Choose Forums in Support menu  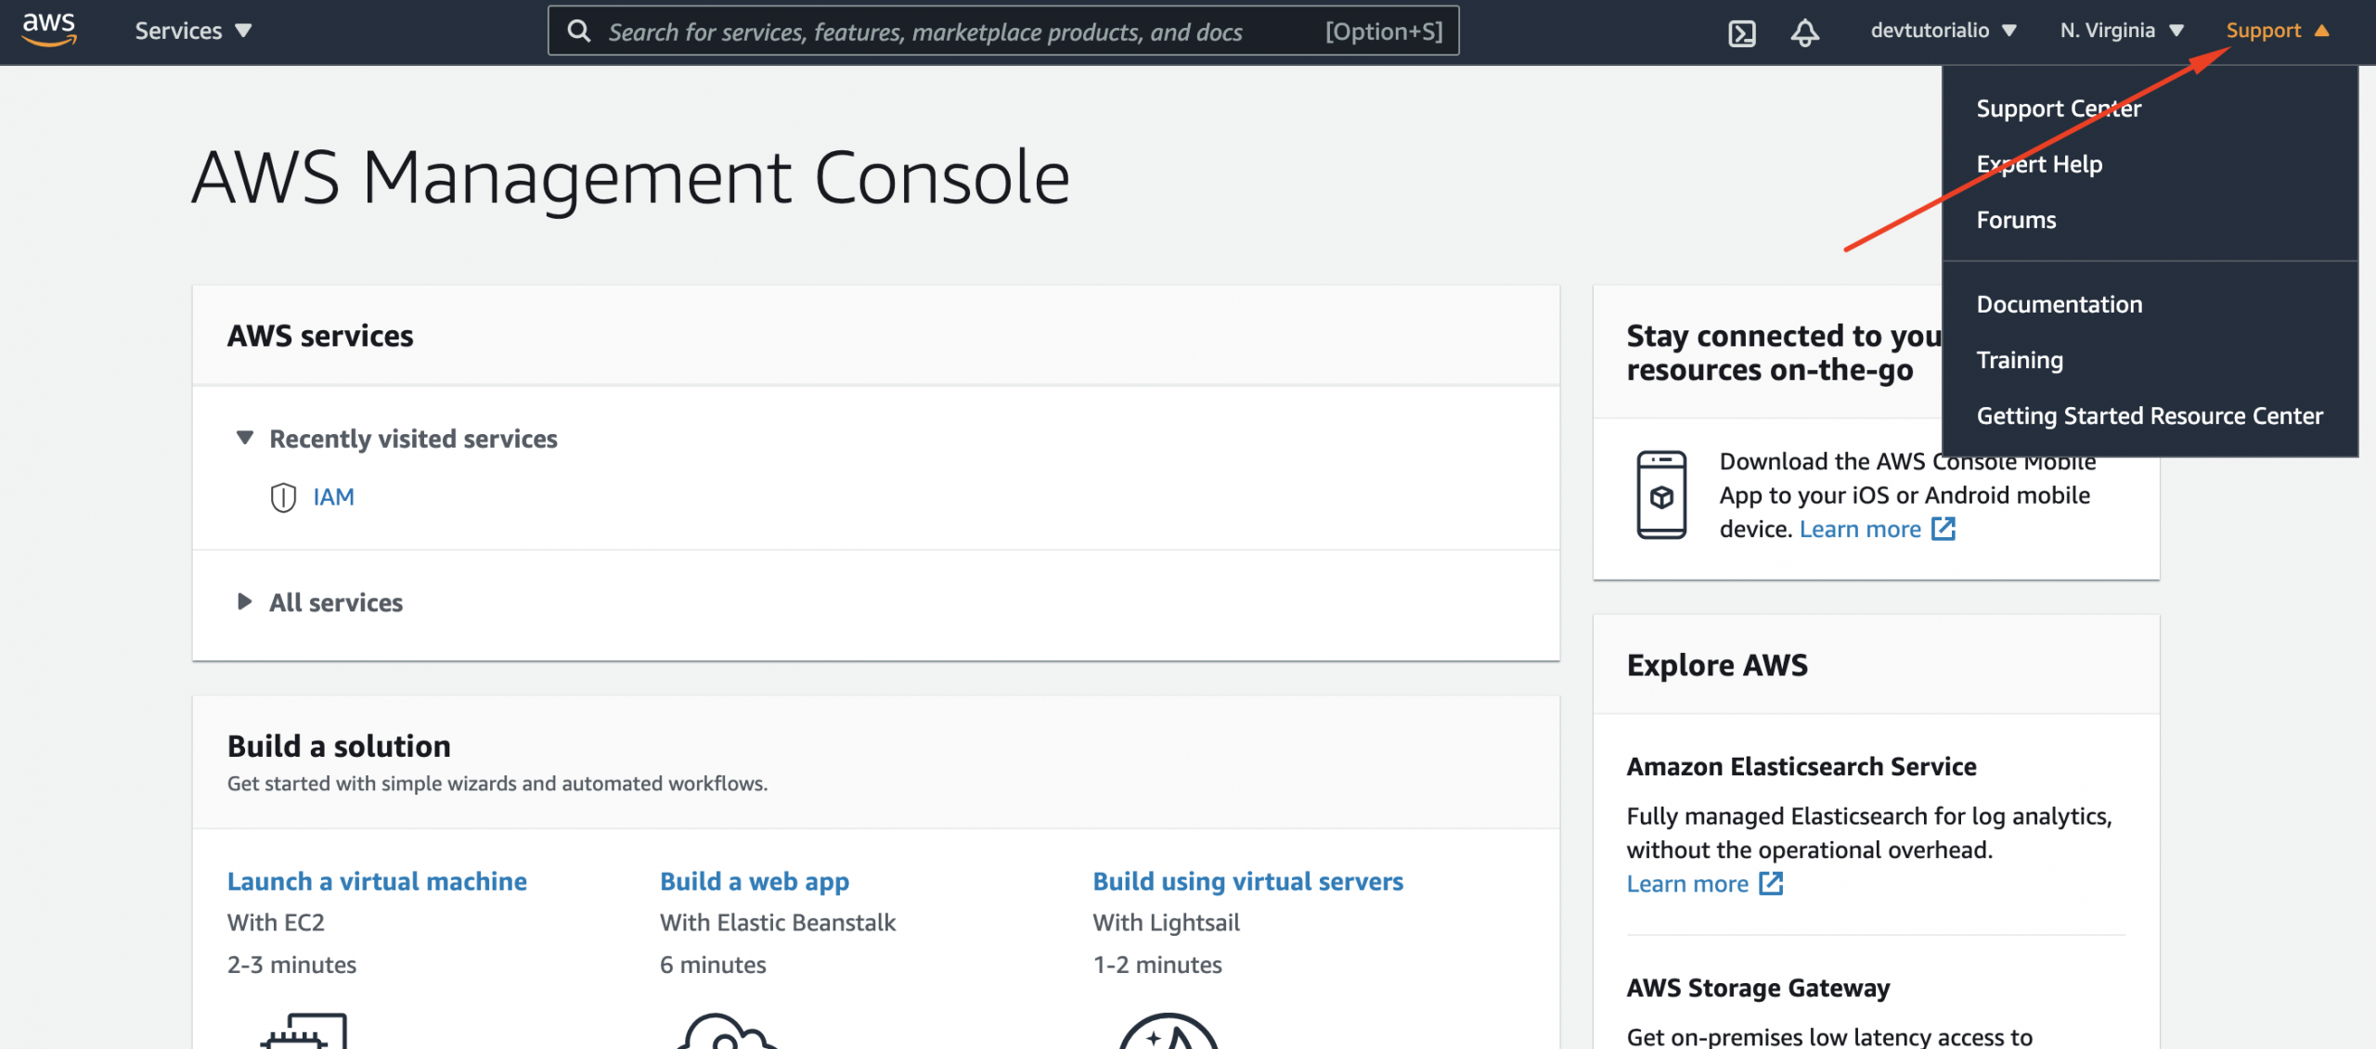point(2016,220)
